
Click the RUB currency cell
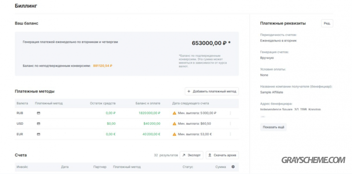coord(20,113)
